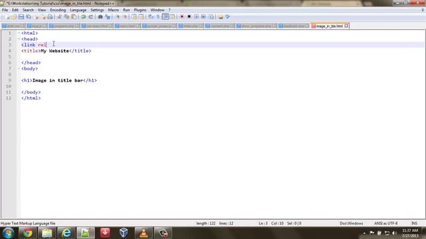Click the Zoom Out toolbar icon
426x239 pixels.
tap(125, 17)
